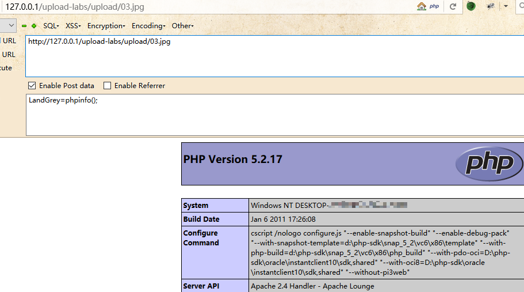
Task: Open the Encryption menu
Action: click(106, 26)
